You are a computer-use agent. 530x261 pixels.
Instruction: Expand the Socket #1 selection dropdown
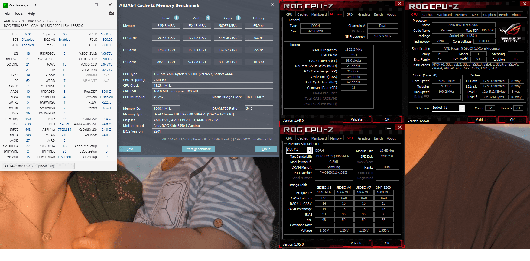click(462, 108)
